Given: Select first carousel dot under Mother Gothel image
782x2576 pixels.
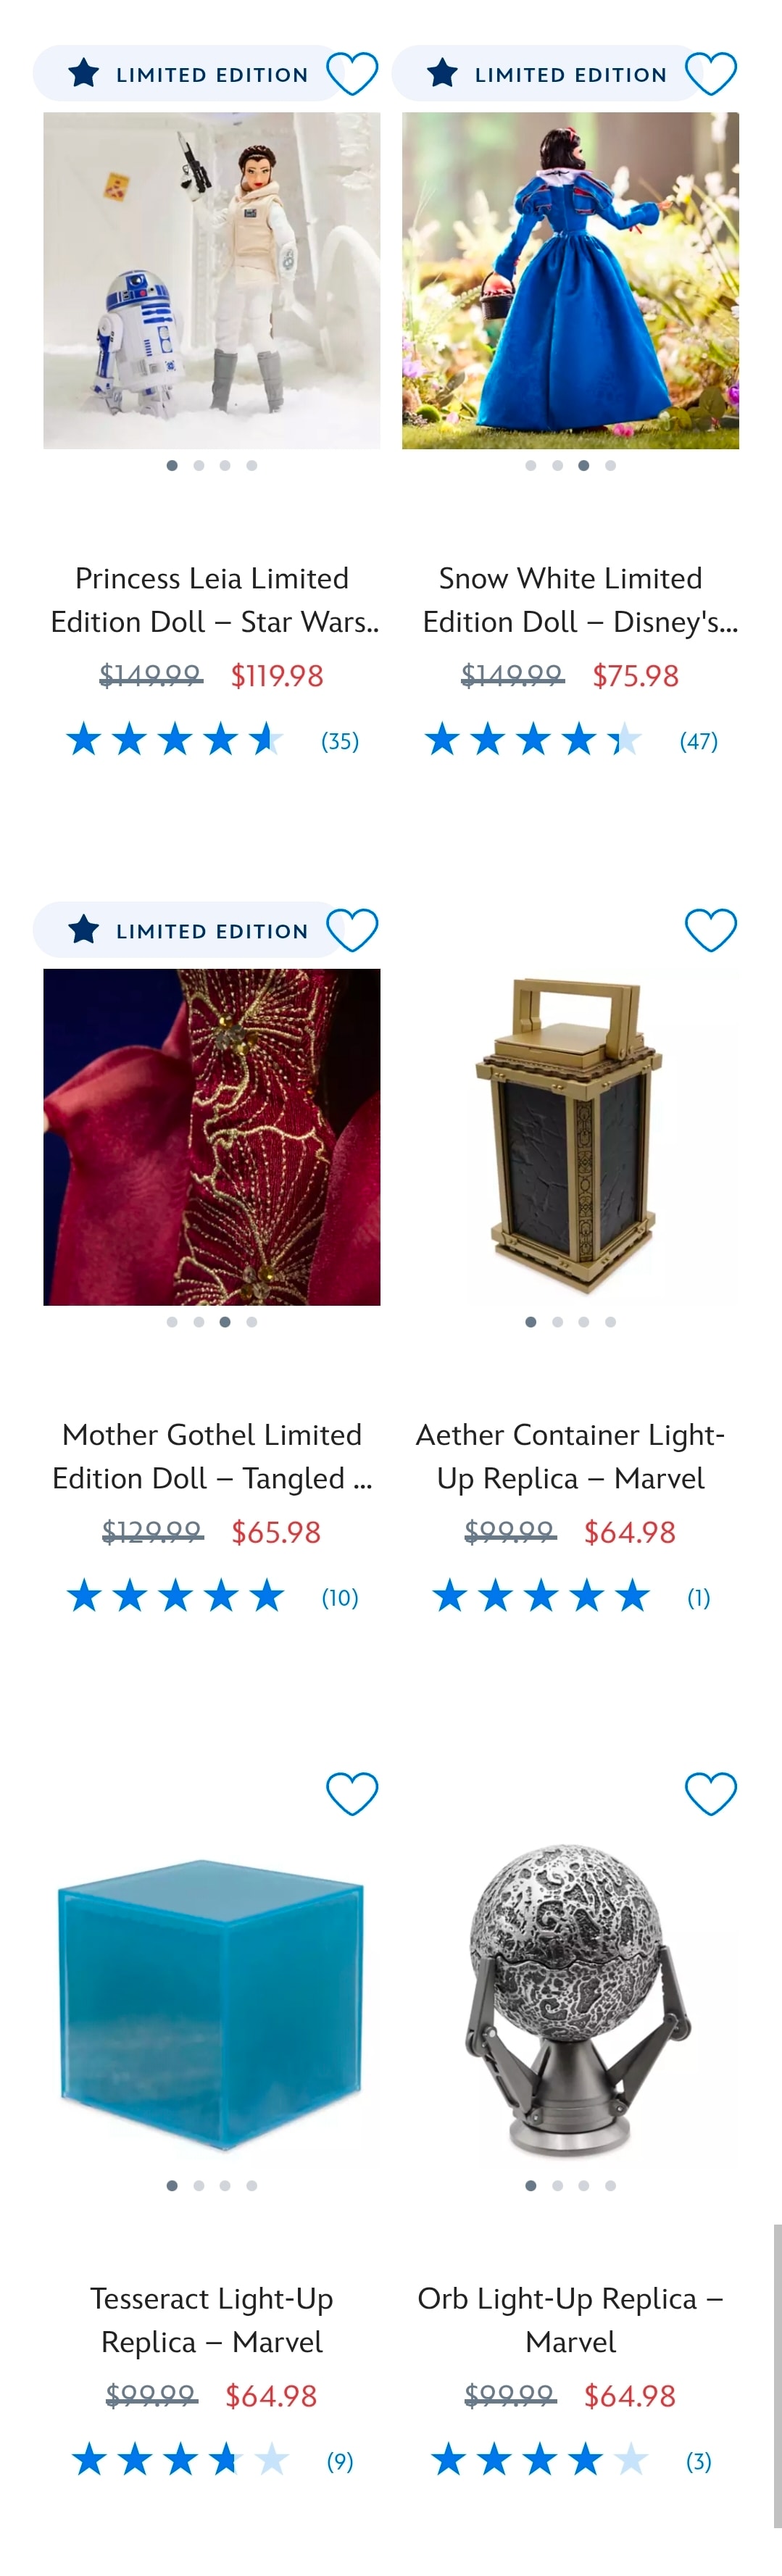Looking at the screenshot, I should click(x=172, y=1322).
